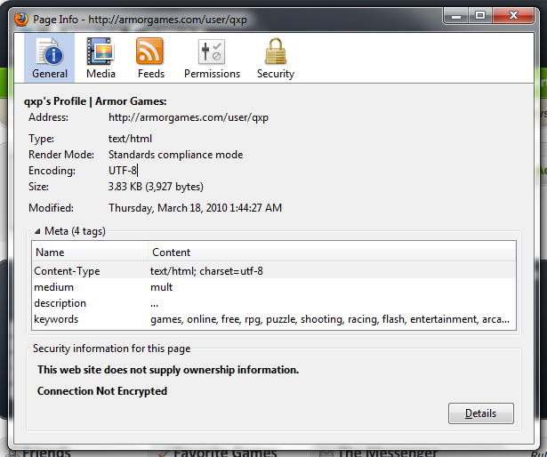Select the keywords meta row

(x=274, y=319)
